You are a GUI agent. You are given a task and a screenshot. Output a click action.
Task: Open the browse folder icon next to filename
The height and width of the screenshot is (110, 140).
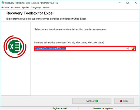coord(133,49)
